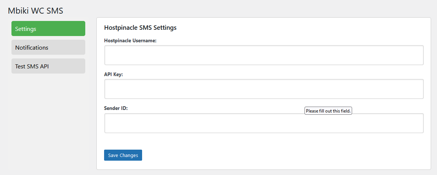
Task: Dismiss the 'Please fill out this field' tooltip
Action: coord(328,111)
